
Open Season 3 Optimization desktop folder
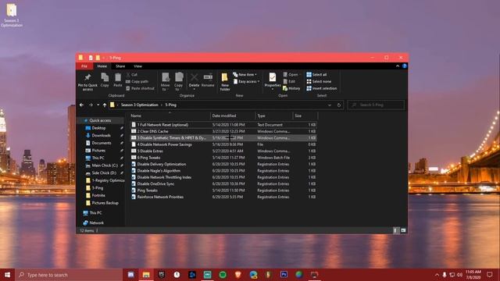coord(12,16)
